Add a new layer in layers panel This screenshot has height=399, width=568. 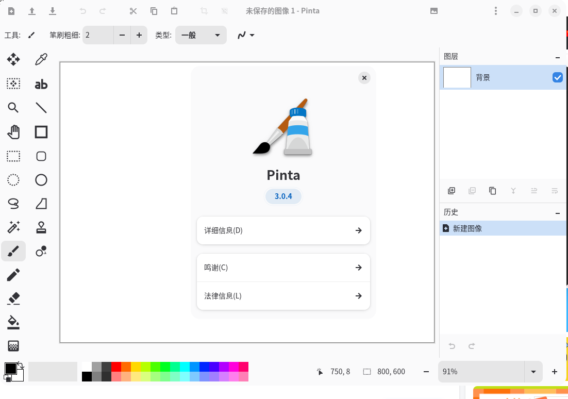coord(452,191)
